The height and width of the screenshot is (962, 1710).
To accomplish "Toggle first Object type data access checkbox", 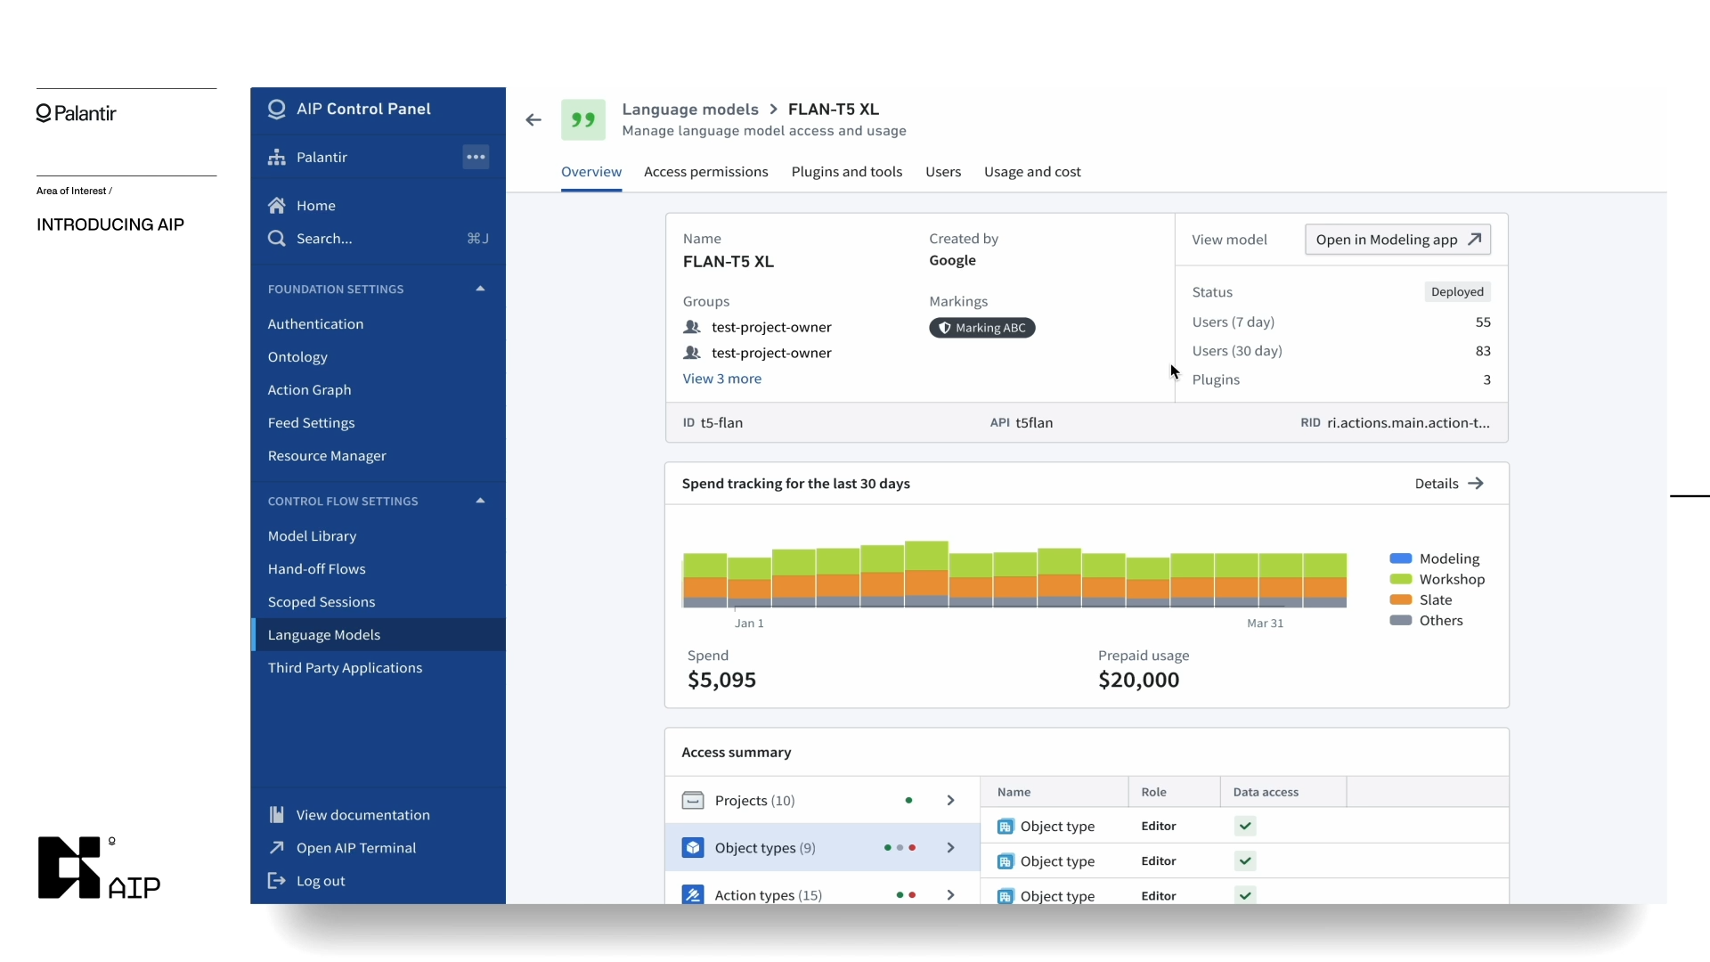I will coord(1245,827).
